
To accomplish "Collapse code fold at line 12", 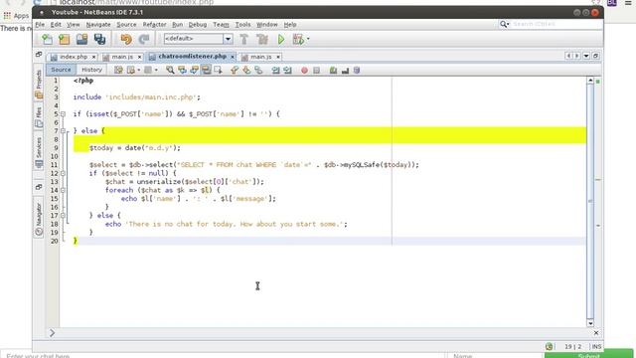I will 63,173.
